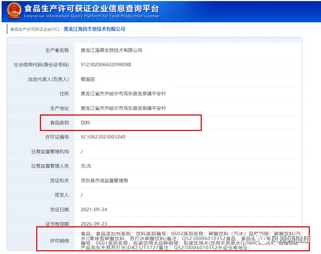Select the 生产者名称 label

57,51
